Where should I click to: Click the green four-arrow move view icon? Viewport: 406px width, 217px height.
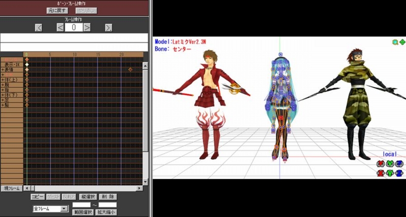coord(402,42)
